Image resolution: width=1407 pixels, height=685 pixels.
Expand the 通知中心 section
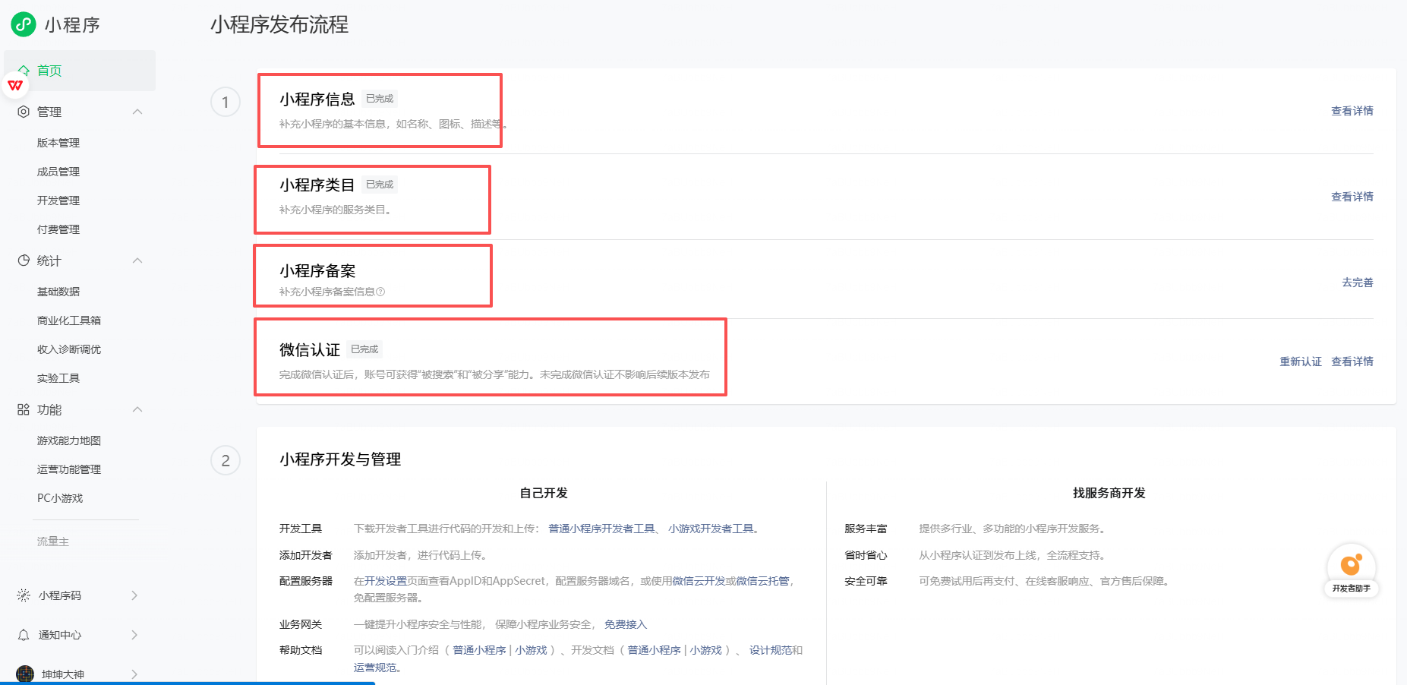134,634
